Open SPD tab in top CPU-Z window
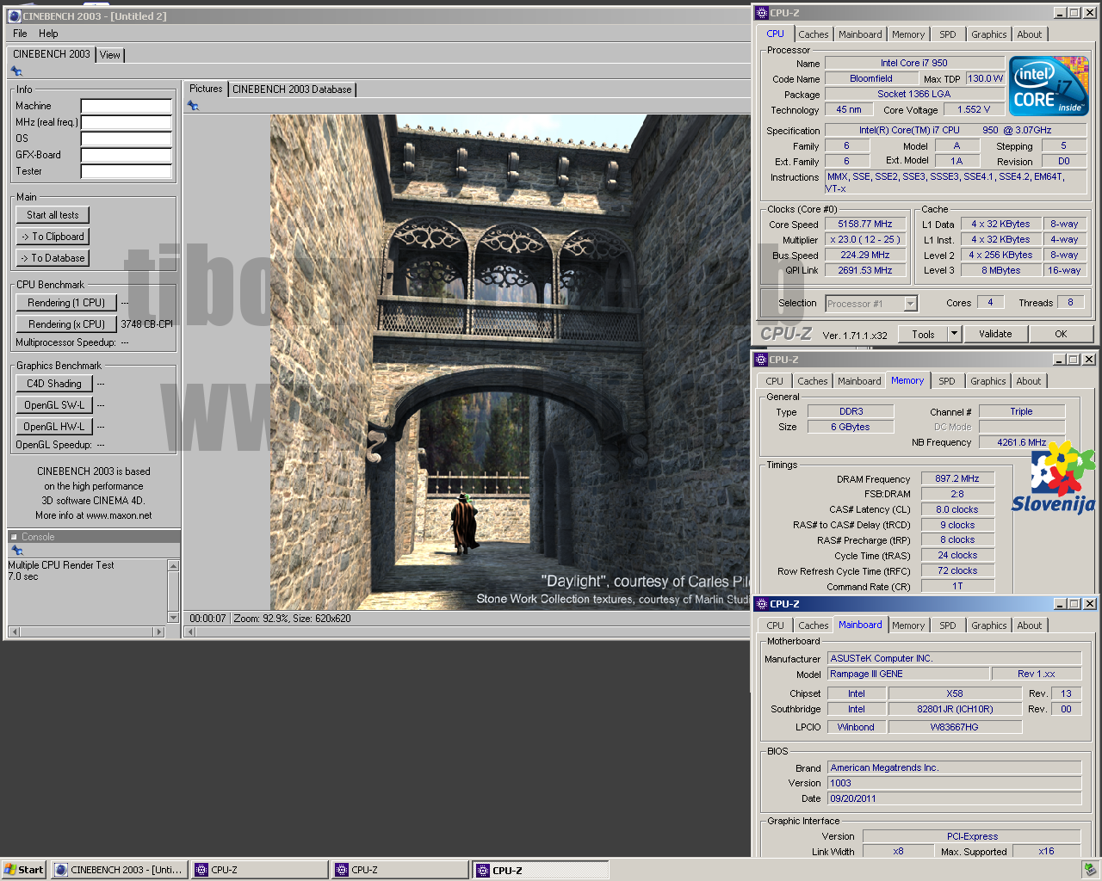The width and height of the screenshot is (1102, 881). click(x=948, y=34)
